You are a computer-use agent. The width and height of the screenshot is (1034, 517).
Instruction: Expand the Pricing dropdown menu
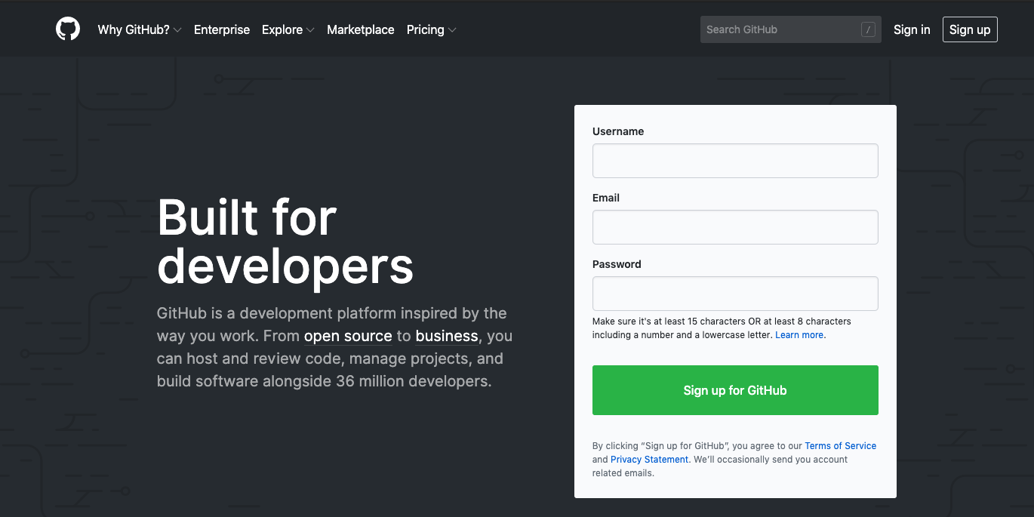point(431,29)
